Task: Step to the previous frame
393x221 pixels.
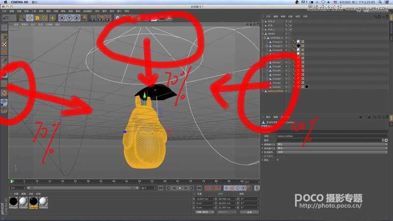Action: 174,188
